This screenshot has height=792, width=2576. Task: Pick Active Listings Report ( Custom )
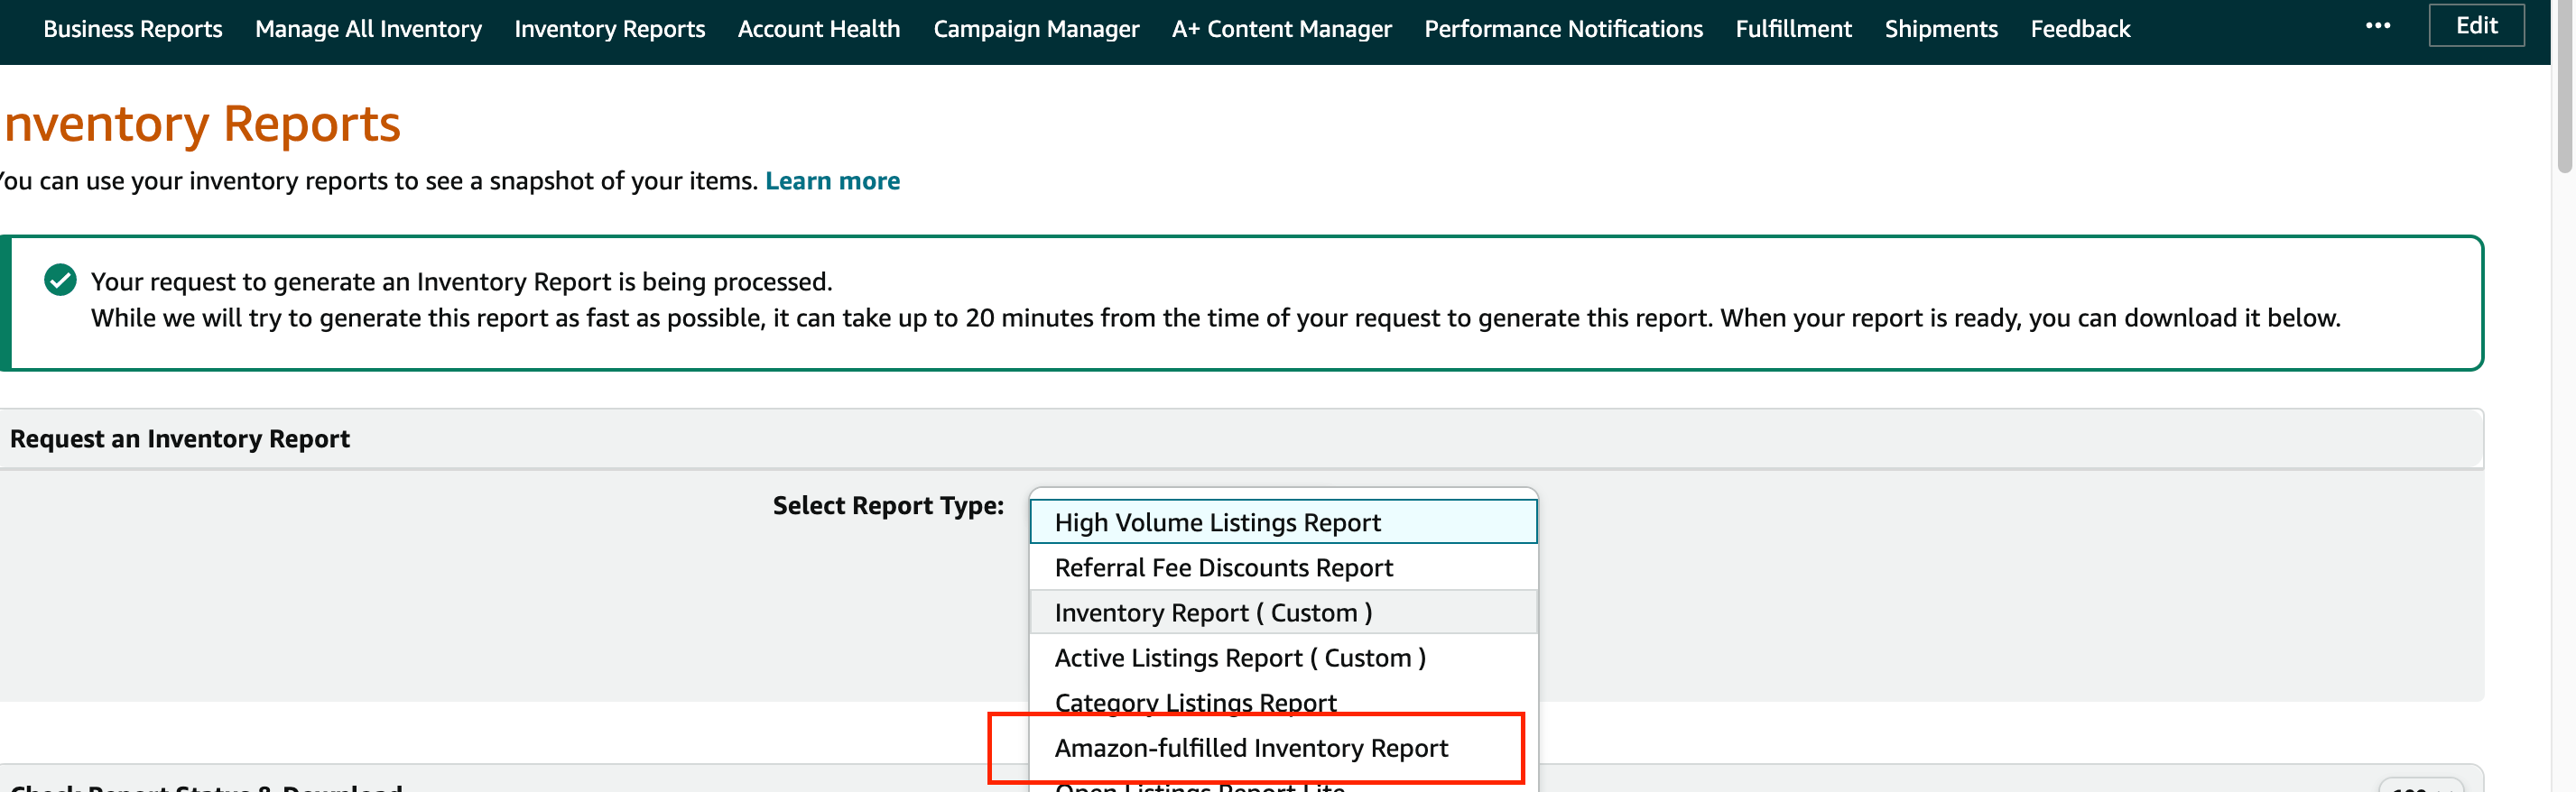1240,657
